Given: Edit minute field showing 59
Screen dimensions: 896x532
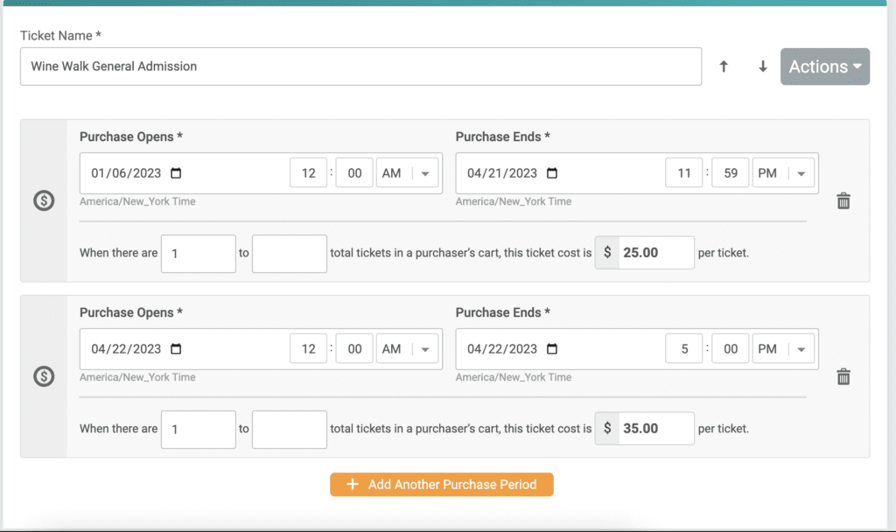Looking at the screenshot, I should click(x=731, y=173).
